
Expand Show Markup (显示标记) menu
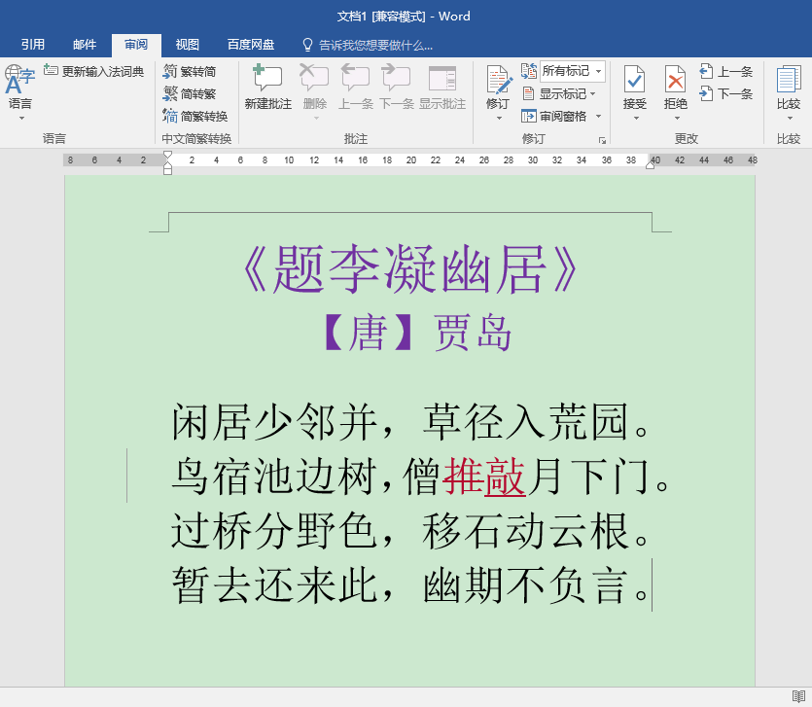pos(559,93)
